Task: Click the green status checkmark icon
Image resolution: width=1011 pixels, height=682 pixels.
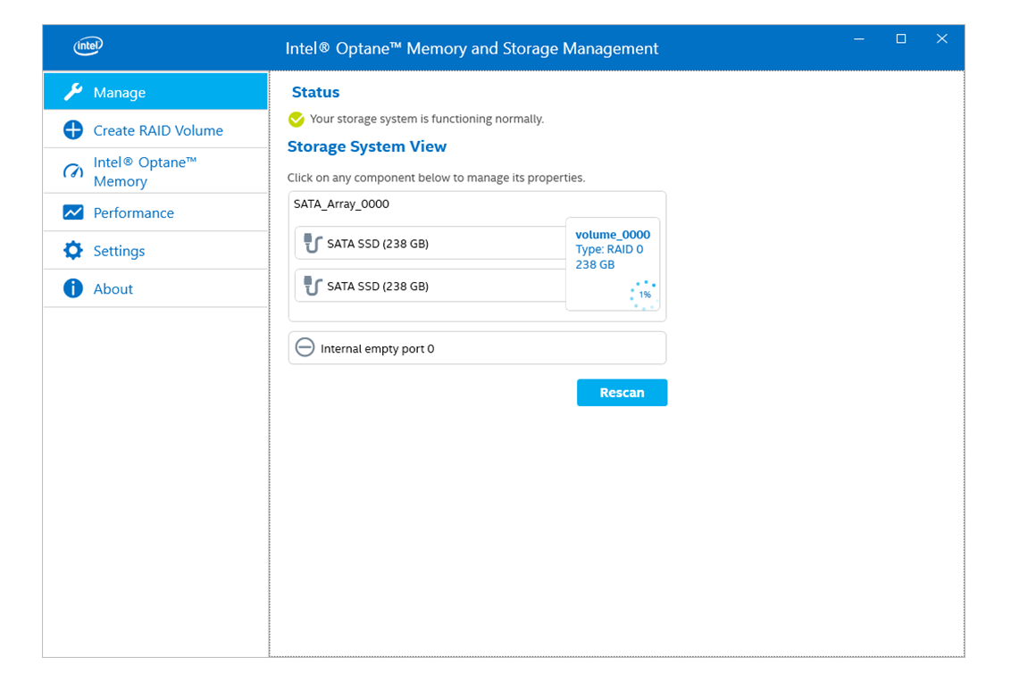Action: point(297,120)
